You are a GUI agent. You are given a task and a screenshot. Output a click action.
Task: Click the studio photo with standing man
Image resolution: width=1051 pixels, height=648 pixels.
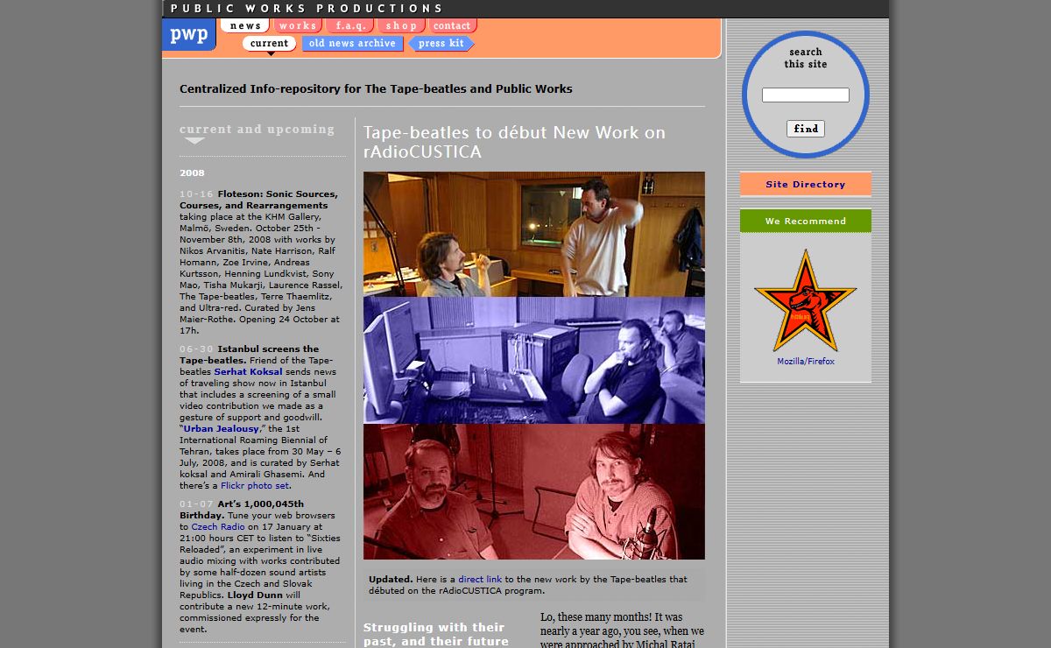534,234
